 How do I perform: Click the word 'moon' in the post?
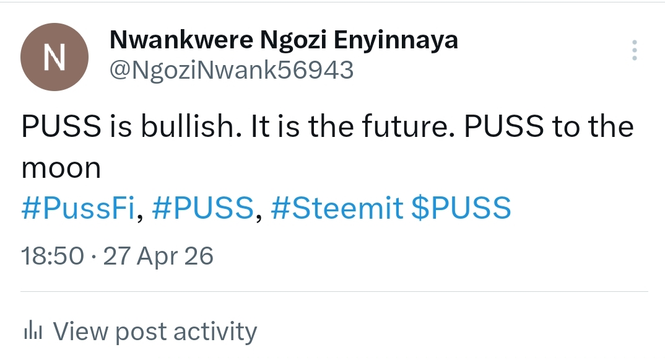coord(61,168)
